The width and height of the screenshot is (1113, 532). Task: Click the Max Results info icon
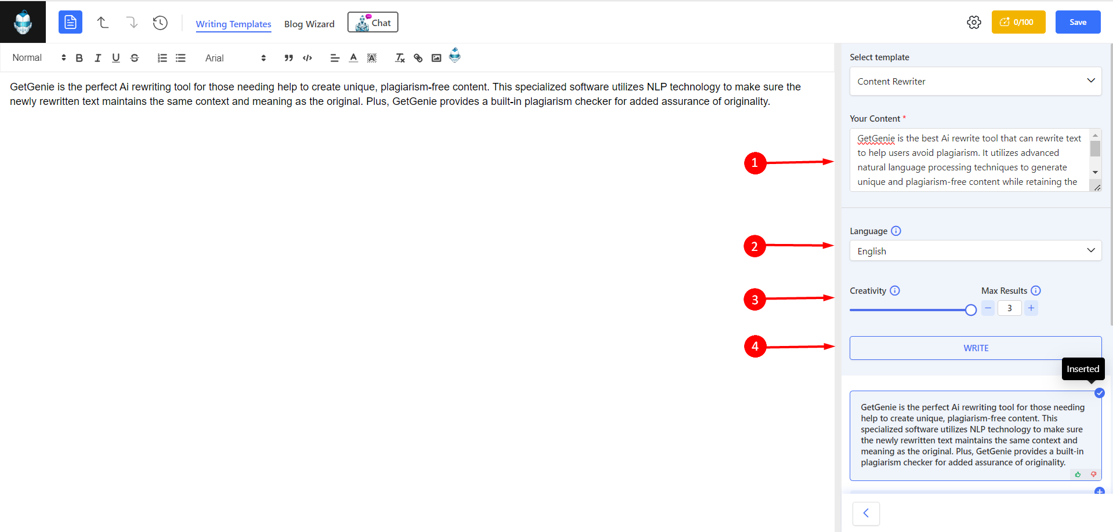1036,290
